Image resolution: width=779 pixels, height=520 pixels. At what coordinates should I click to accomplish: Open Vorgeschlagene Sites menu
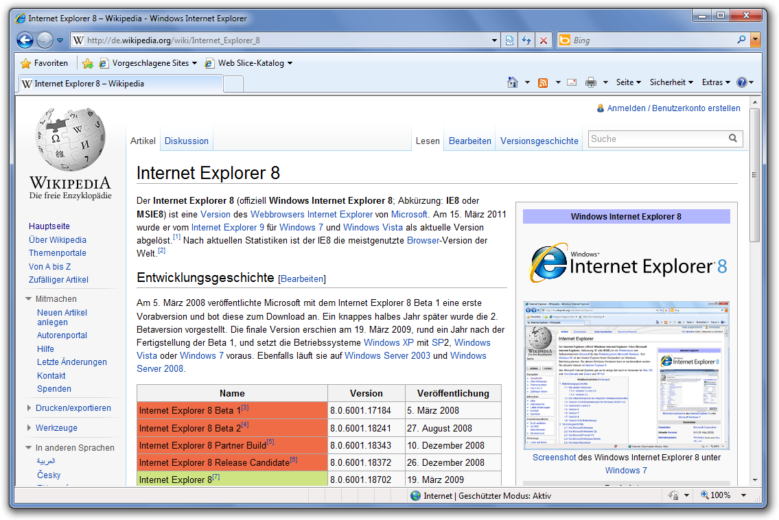tap(148, 63)
